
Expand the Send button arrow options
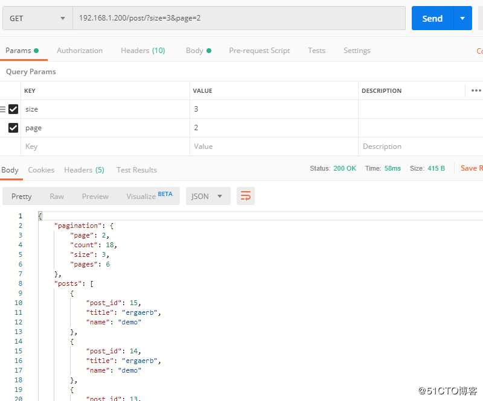[x=462, y=18]
